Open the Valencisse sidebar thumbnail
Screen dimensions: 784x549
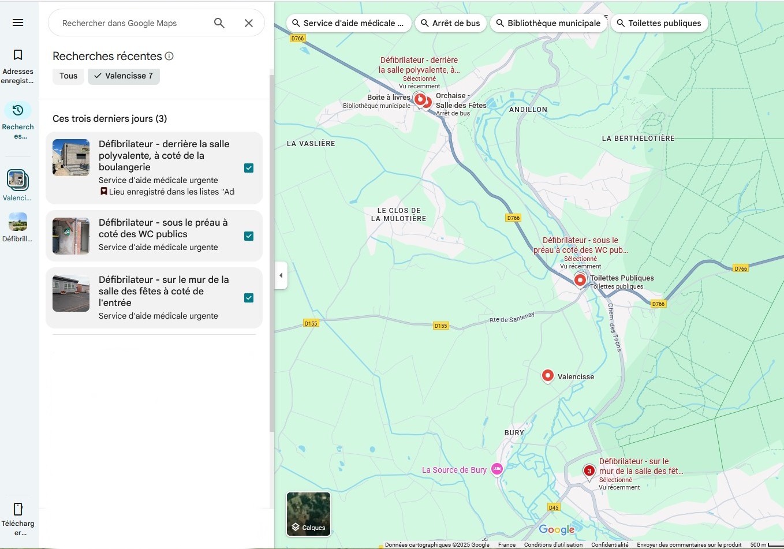point(18,180)
